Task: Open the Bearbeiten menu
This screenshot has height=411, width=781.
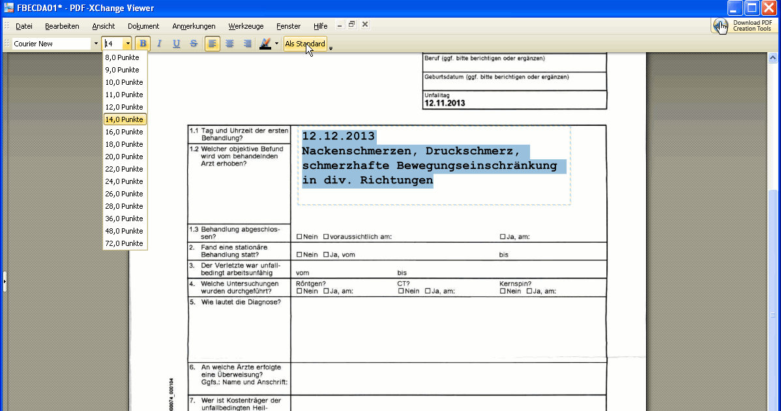Action: coord(63,26)
